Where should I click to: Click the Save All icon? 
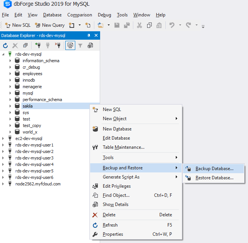127,25
